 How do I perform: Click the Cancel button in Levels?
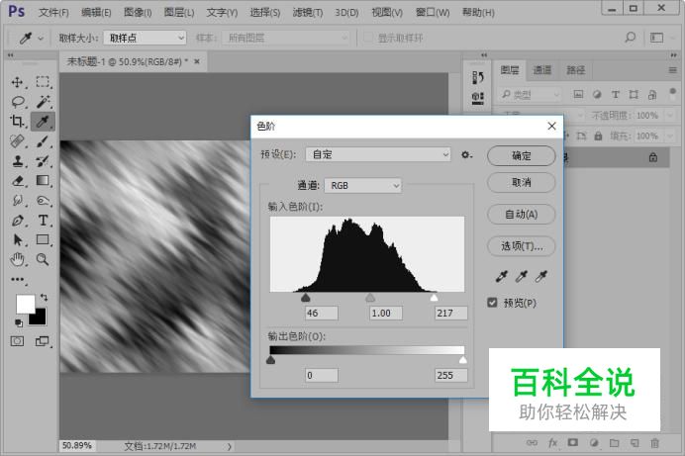522,182
